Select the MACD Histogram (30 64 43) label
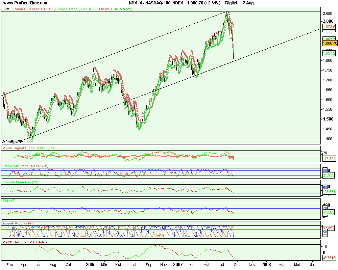The image size is (338, 270). point(25,242)
